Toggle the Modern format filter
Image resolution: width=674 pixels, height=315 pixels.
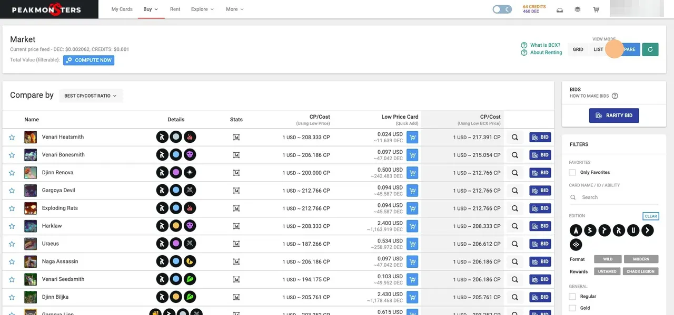click(x=641, y=259)
